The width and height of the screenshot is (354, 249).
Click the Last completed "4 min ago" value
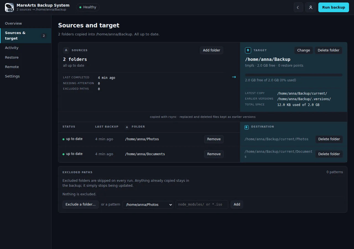(106, 78)
